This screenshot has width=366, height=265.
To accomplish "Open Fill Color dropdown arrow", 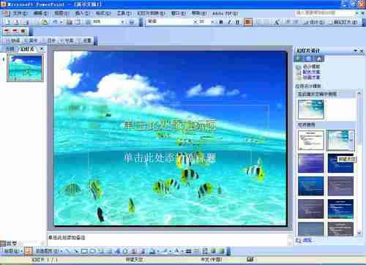I will [158, 251].
